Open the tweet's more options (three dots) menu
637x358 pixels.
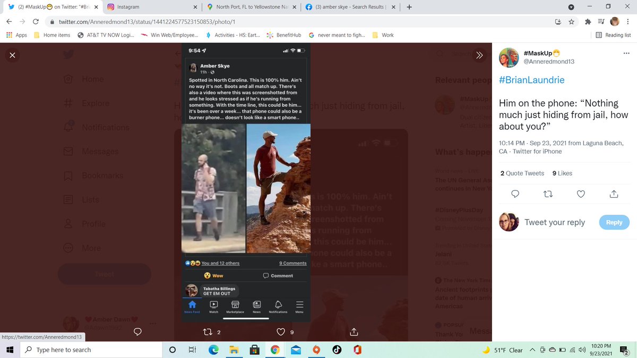[626, 54]
